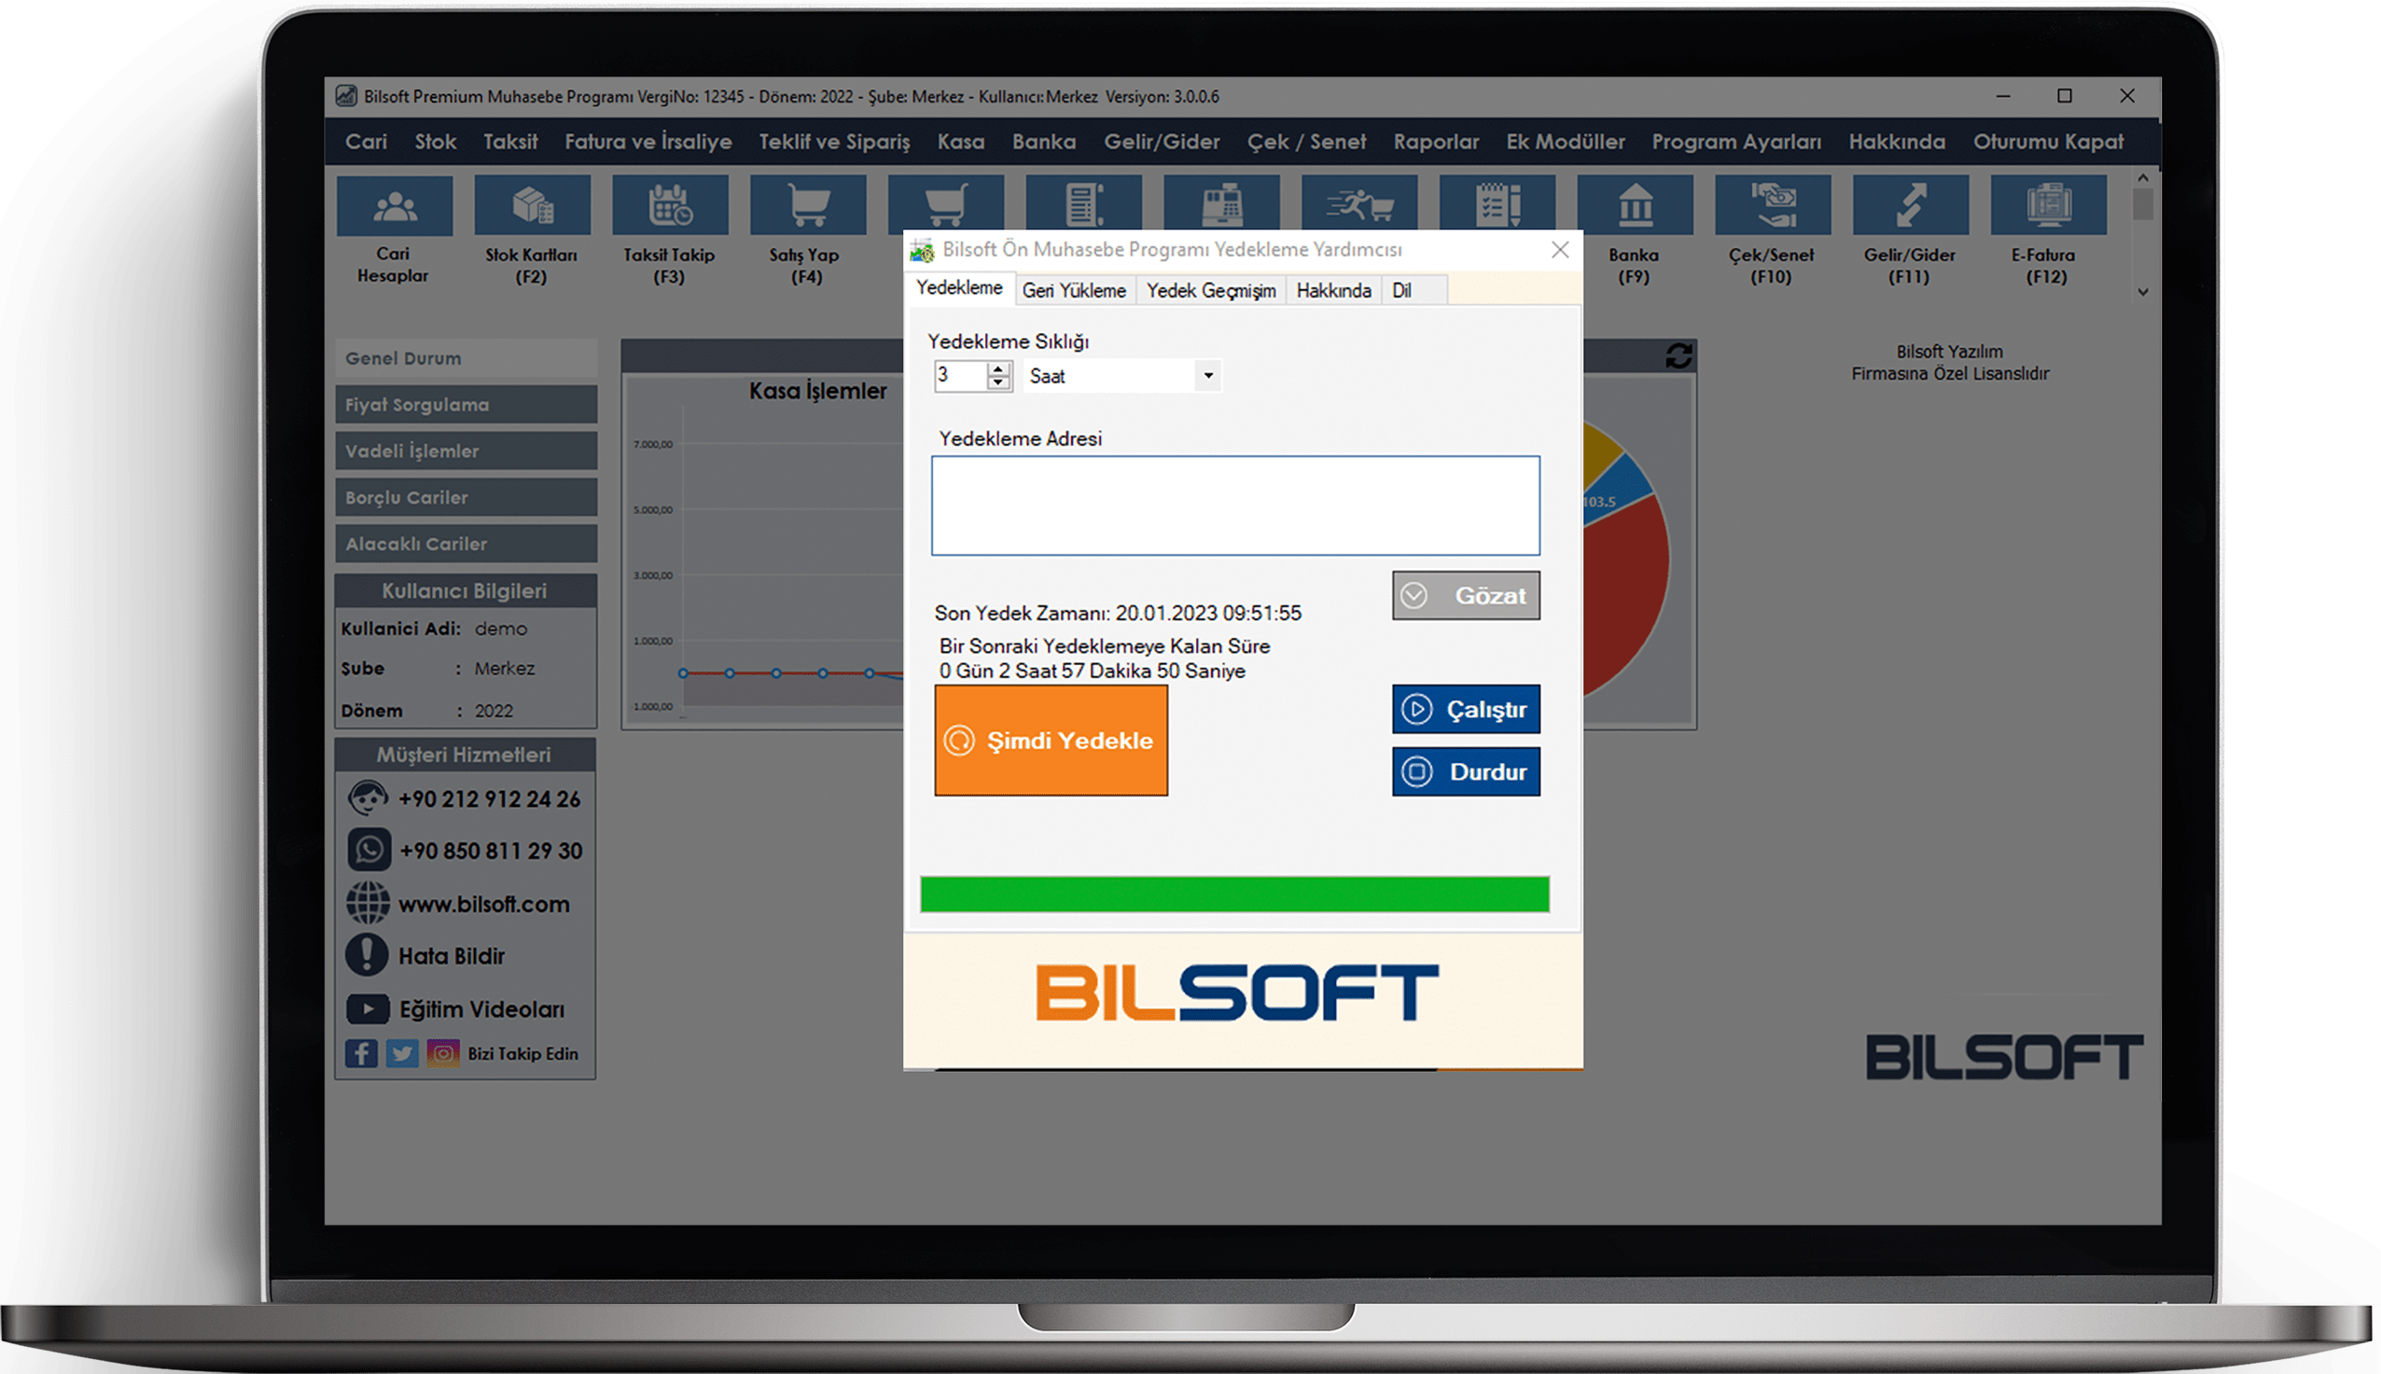Screen dimensions: 2381x1374
Task: Open Çek/Senet (F10) icon
Action: point(1772,205)
